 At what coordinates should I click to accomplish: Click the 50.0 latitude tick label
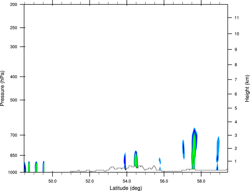(x=52, y=181)
